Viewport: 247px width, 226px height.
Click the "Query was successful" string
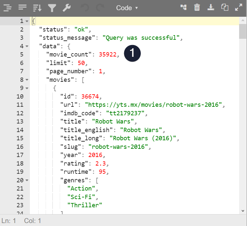click(x=141, y=38)
